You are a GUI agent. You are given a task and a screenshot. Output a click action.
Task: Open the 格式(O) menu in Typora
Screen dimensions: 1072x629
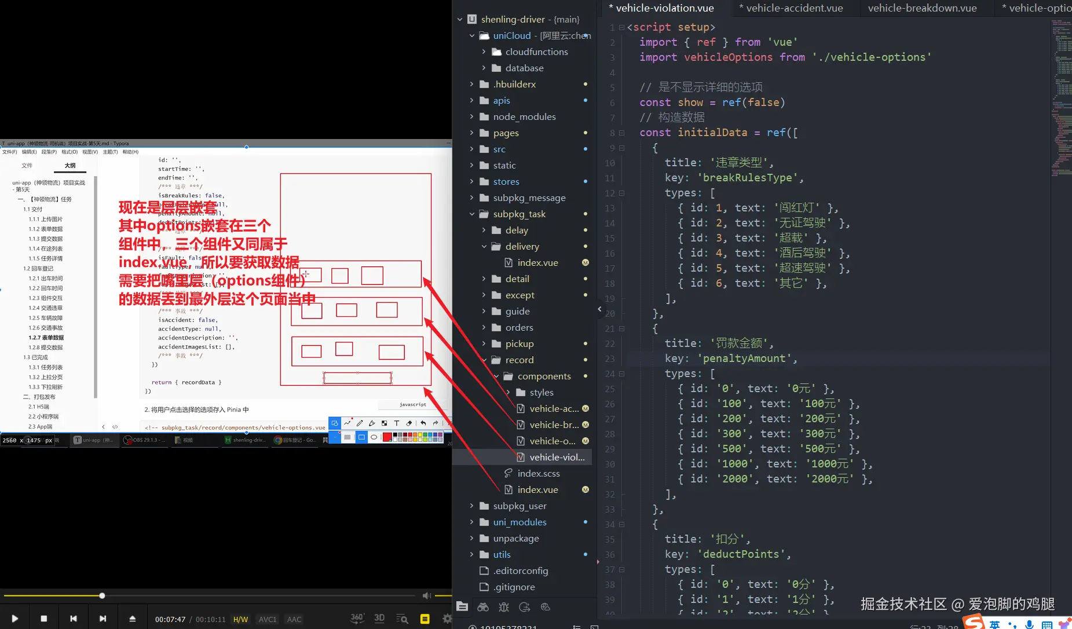pos(69,152)
